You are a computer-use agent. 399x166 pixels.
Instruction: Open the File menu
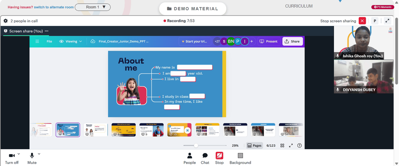[x=49, y=41]
